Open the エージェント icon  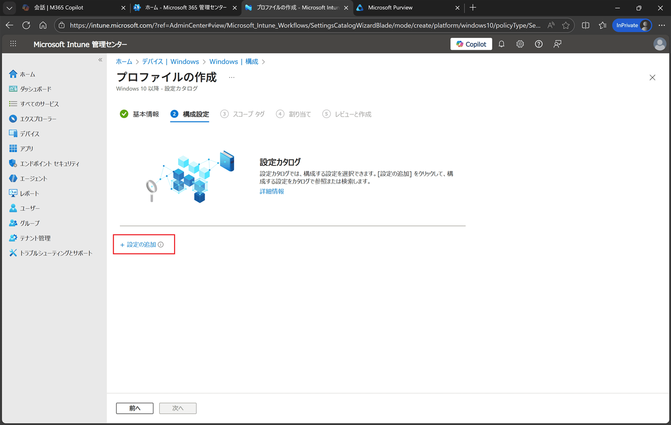tap(13, 178)
